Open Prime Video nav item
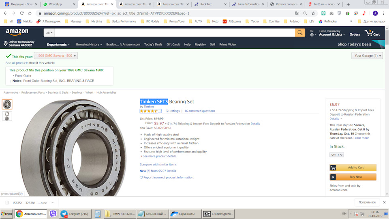 click(227, 45)
